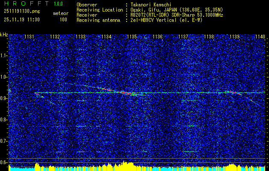Click the 'Observer' label

pyautogui.click(x=87, y=5)
